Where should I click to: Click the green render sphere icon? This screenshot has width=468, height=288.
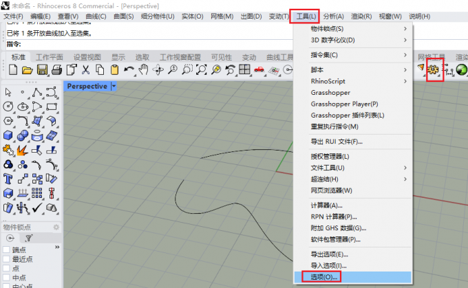(461, 69)
